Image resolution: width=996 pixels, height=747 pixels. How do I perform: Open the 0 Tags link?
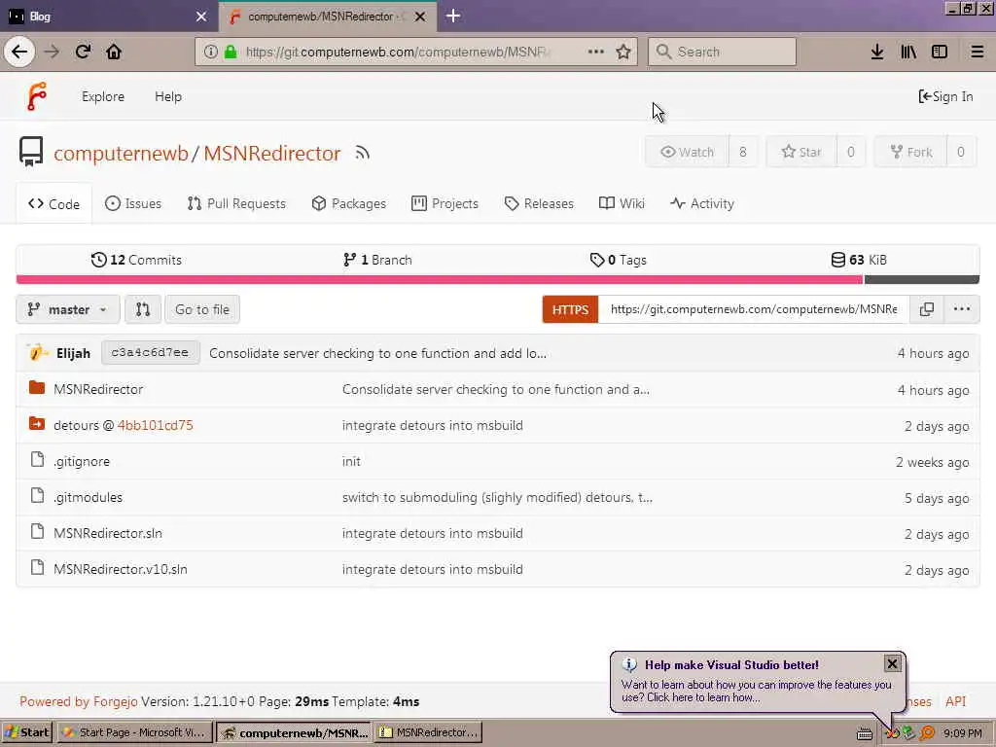(618, 260)
